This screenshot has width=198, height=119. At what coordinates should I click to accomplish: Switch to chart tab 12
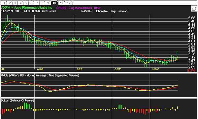point(69,3)
